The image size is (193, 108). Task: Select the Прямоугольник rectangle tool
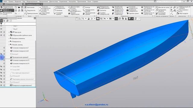click(31, 13)
